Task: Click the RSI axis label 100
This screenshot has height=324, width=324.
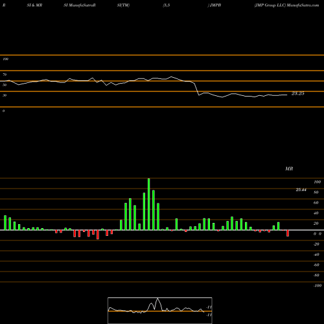Action: 5,59
